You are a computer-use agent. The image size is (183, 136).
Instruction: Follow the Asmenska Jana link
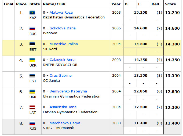(63, 107)
